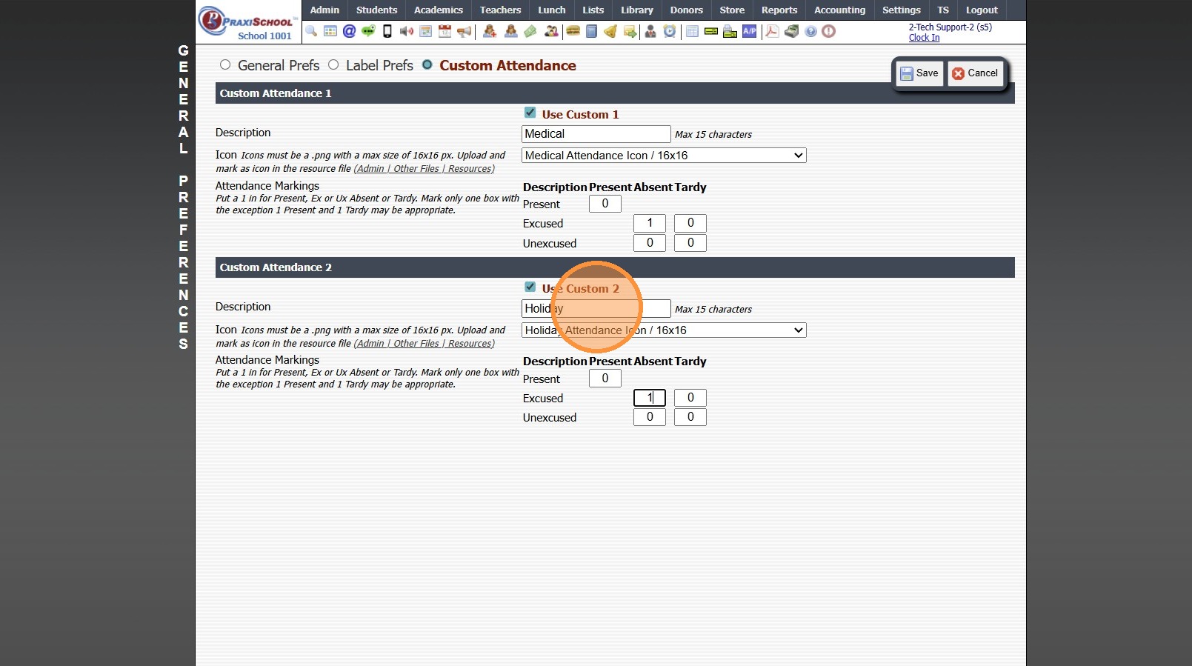This screenshot has height=666, width=1192.
Task: Open the Store menu
Action: point(732,10)
